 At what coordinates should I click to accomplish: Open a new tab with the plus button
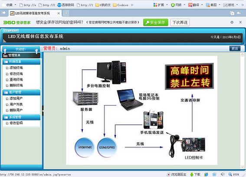coord(66,13)
